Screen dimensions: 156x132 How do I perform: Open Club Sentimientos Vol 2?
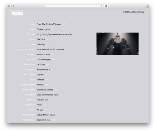[x=47, y=95]
